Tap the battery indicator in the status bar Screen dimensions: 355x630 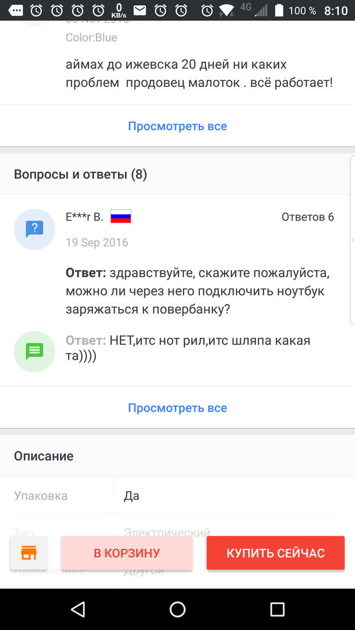click(x=279, y=9)
